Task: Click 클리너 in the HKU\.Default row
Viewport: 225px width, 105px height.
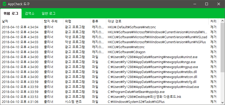Action: point(49,27)
